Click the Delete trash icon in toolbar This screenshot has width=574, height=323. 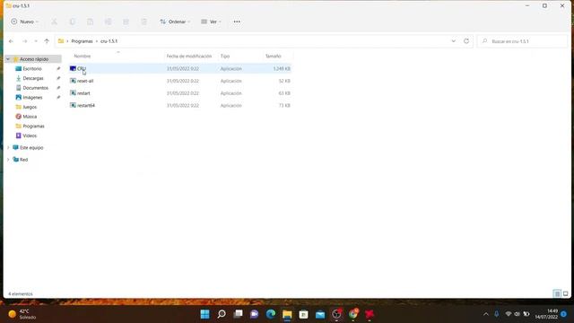(x=143, y=22)
